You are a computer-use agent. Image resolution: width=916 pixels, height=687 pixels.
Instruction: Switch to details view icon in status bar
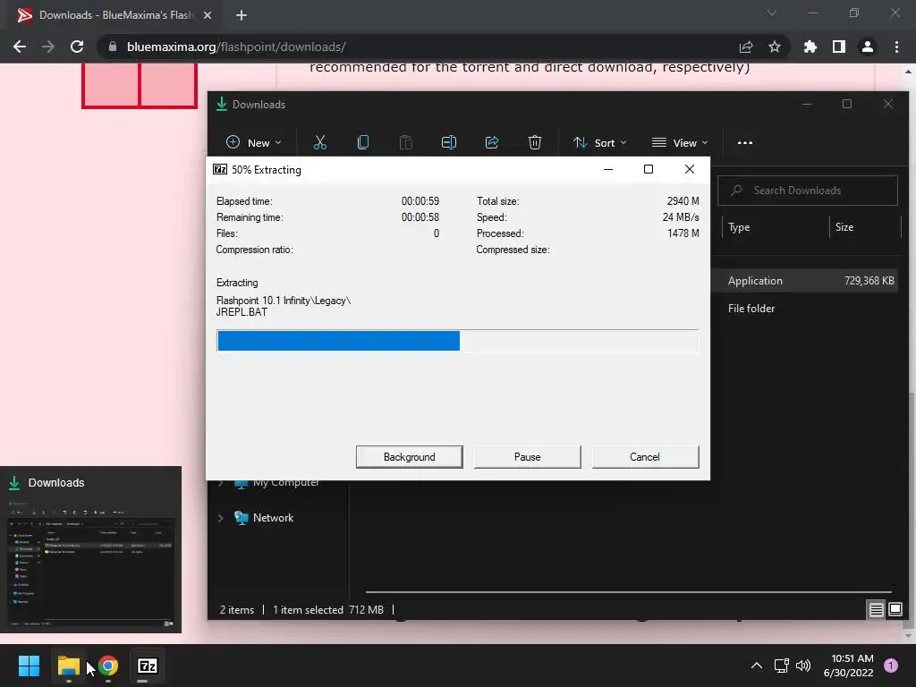(x=877, y=610)
